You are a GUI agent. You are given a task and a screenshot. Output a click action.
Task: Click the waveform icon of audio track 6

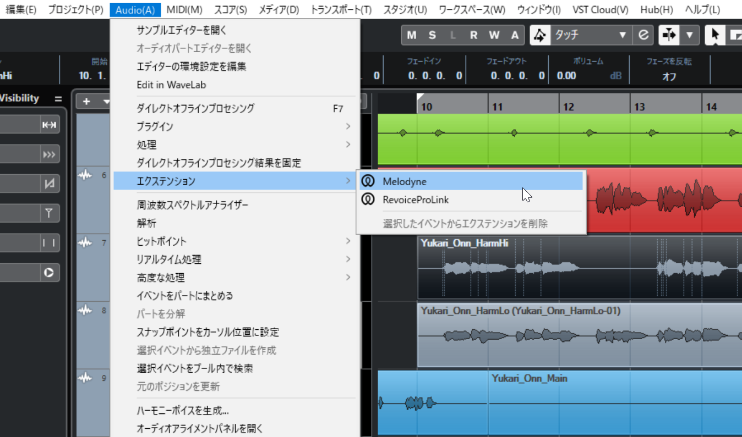coord(85,175)
